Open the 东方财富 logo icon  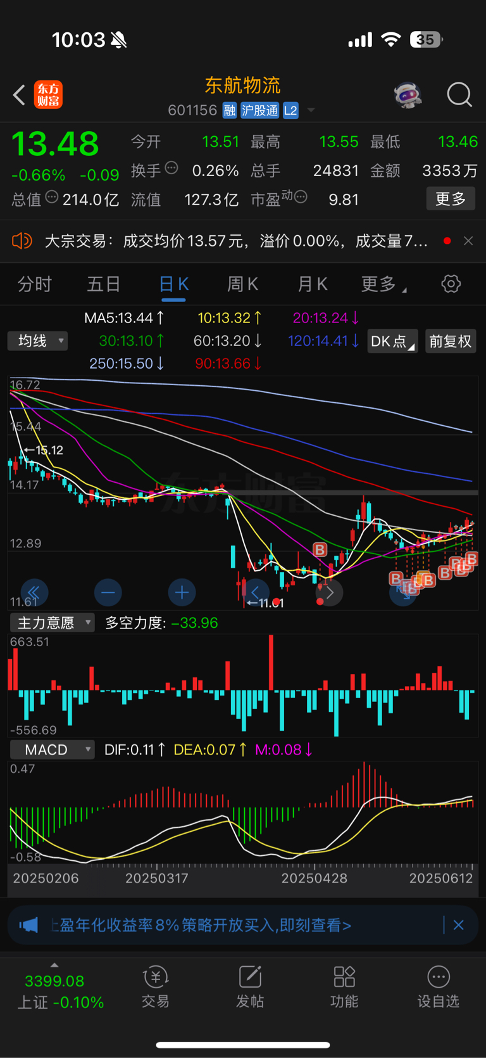[48, 95]
